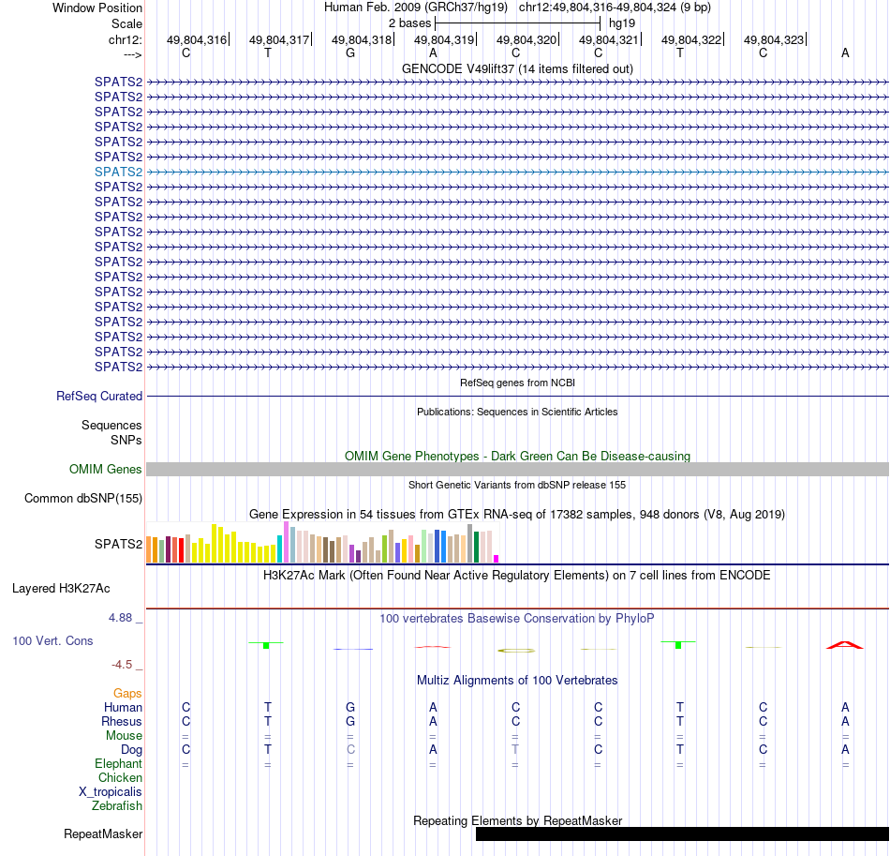This screenshot has width=890, height=856.
Task: Click the Publications: Sequences in Scientific Articles title
Action: (517, 412)
